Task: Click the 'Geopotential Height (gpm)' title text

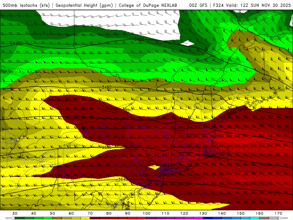Action: coord(84,5)
